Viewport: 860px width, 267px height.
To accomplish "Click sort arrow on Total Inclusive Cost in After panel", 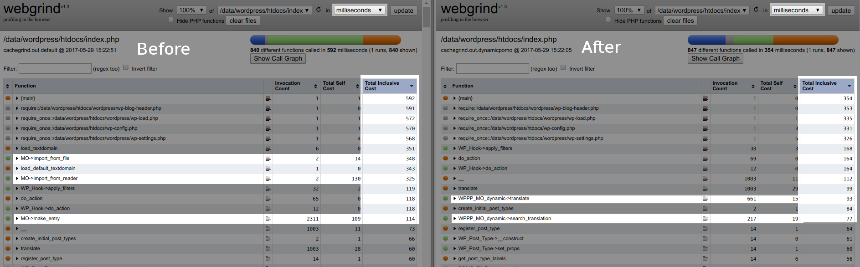I will (x=849, y=86).
